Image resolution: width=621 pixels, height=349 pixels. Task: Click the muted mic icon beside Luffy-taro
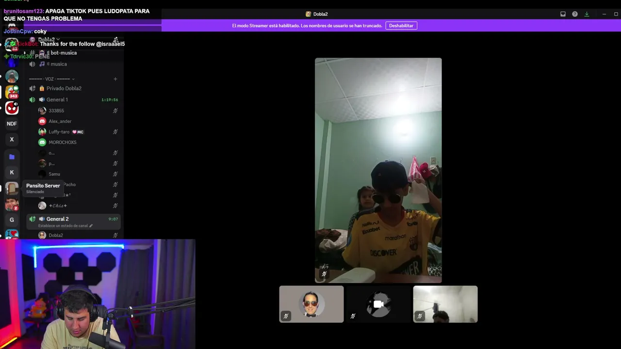pyautogui.click(x=115, y=132)
